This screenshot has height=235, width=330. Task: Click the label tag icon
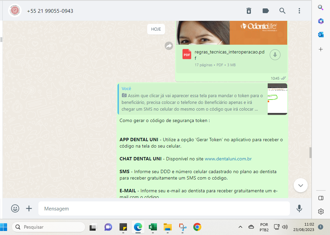pyautogui.click(x=266, y=11)
